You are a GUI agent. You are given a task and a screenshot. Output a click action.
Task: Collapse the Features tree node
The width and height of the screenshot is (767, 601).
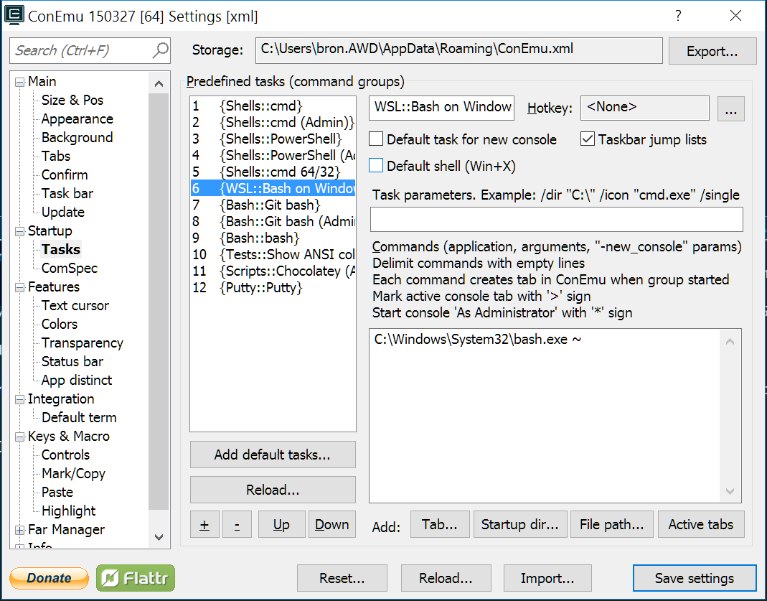[x=19, y=287]
